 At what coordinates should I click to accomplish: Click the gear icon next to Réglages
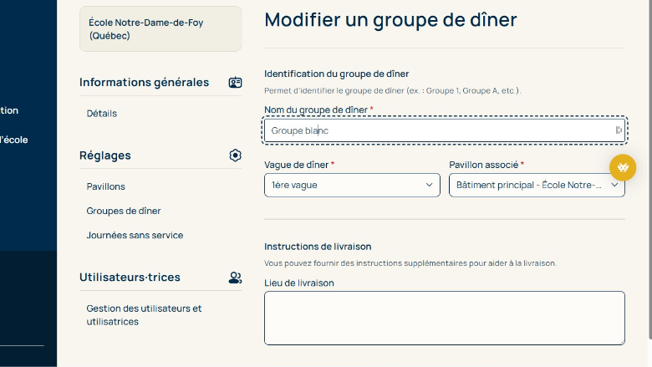235,155
